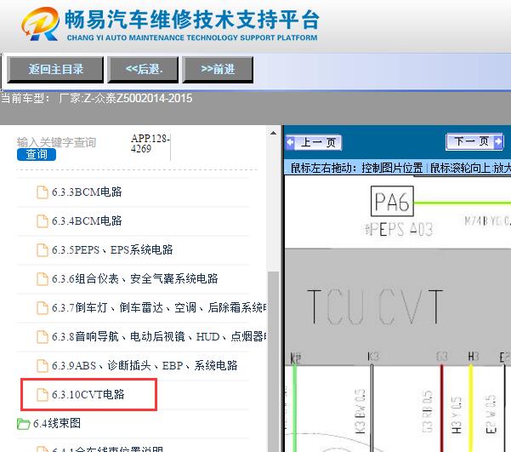Viewport: 511px width, 452px height.
Task: Click the tree panel scroll-up arrow
Action: coord(273,133)
